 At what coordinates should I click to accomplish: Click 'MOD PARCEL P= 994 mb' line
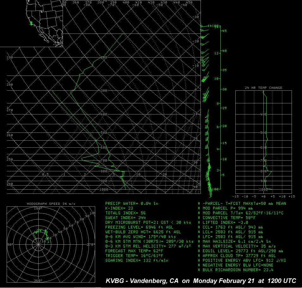click(225, 208)
